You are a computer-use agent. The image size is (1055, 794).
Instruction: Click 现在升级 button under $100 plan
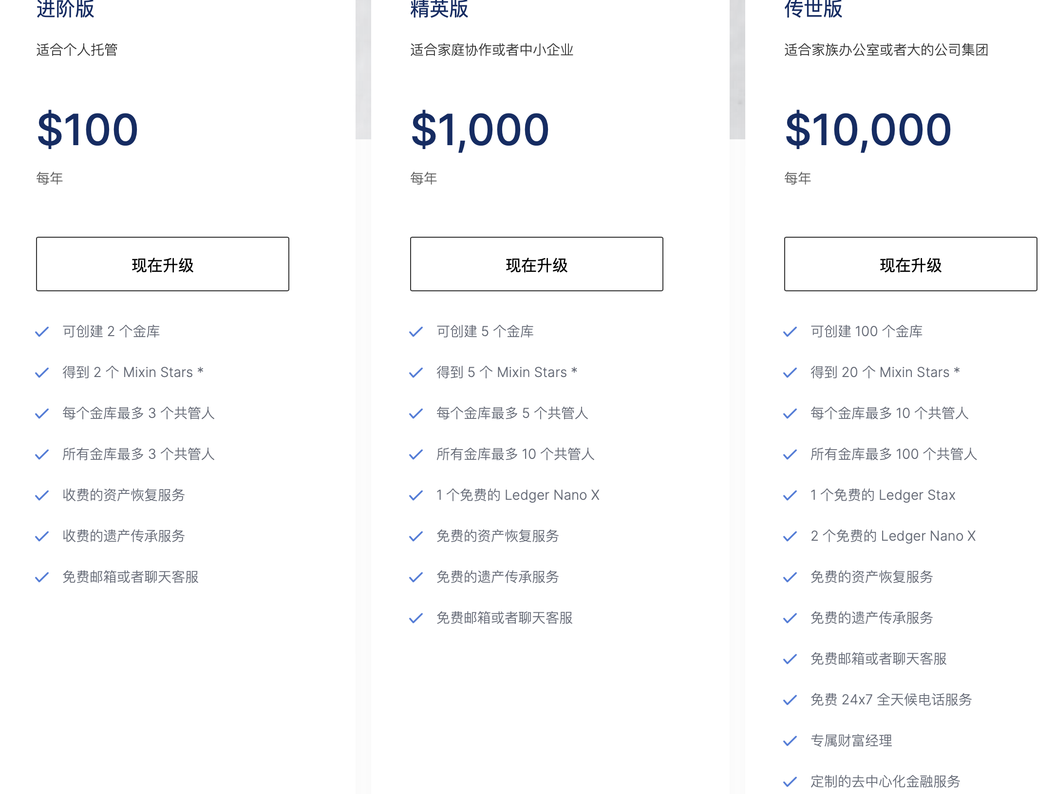click(162, 264)
